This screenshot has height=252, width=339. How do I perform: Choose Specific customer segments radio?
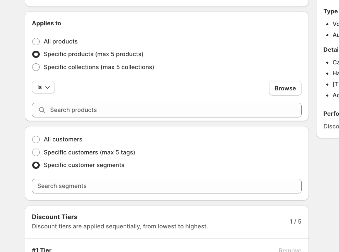[36, 165]
